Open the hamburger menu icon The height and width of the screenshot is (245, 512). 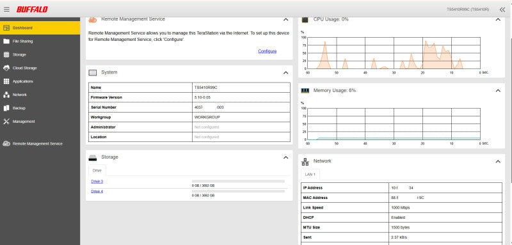coord(6,10)
